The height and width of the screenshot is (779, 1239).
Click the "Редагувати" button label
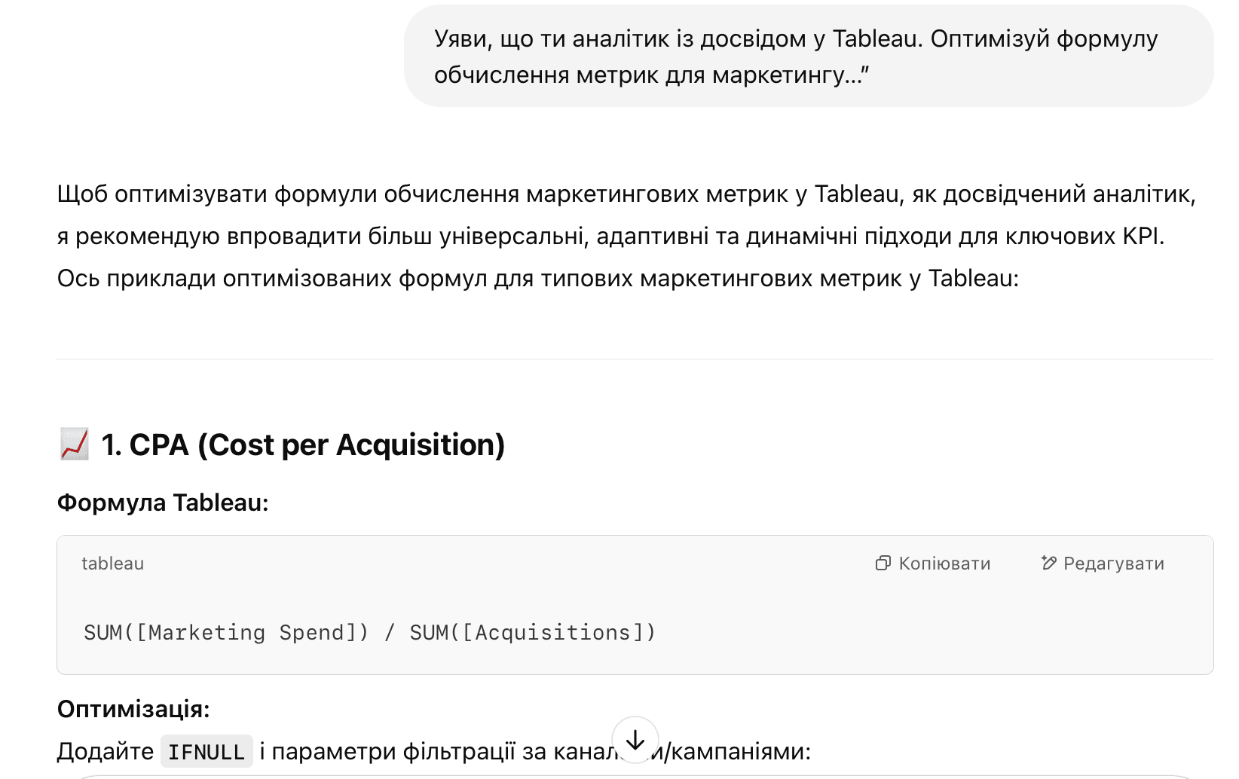(x=1113, y=564)
